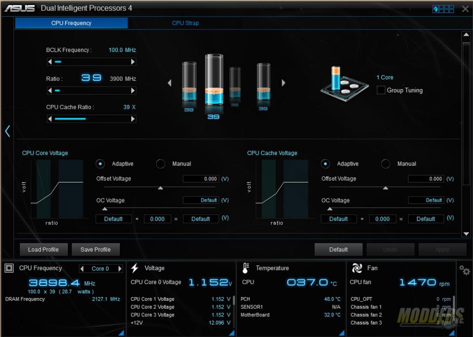The width and height of the screenshot is (473, 337).
Task: Click the Fan spiral icon
Action: [x=357, y=268]
